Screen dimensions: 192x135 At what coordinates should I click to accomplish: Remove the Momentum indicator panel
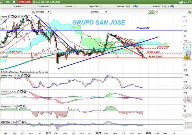coord(24,106)
